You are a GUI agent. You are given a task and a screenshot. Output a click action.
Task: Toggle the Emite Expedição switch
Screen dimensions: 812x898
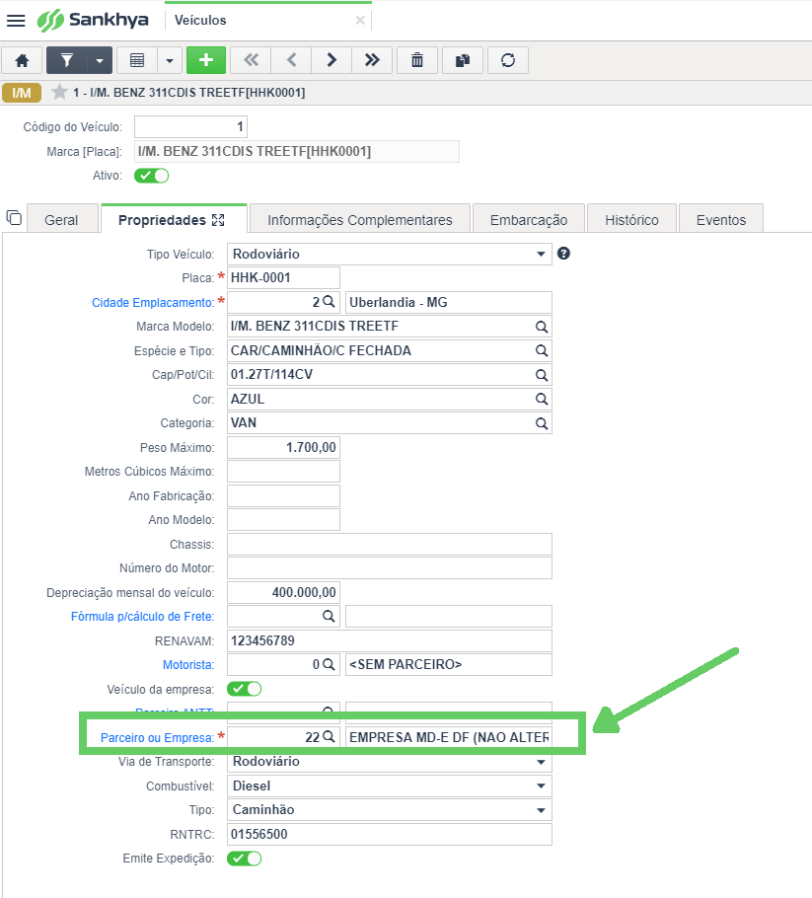tap(245, 859)
